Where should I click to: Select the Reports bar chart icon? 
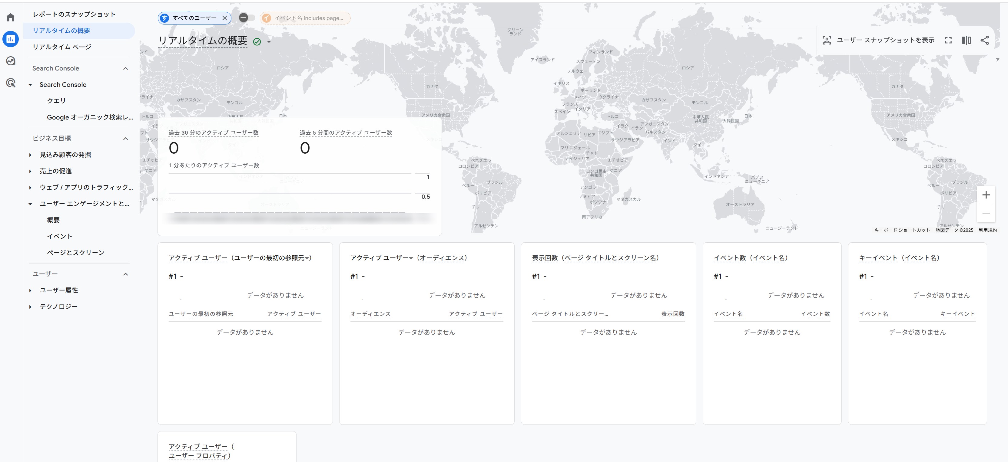[x=11, y=39]
